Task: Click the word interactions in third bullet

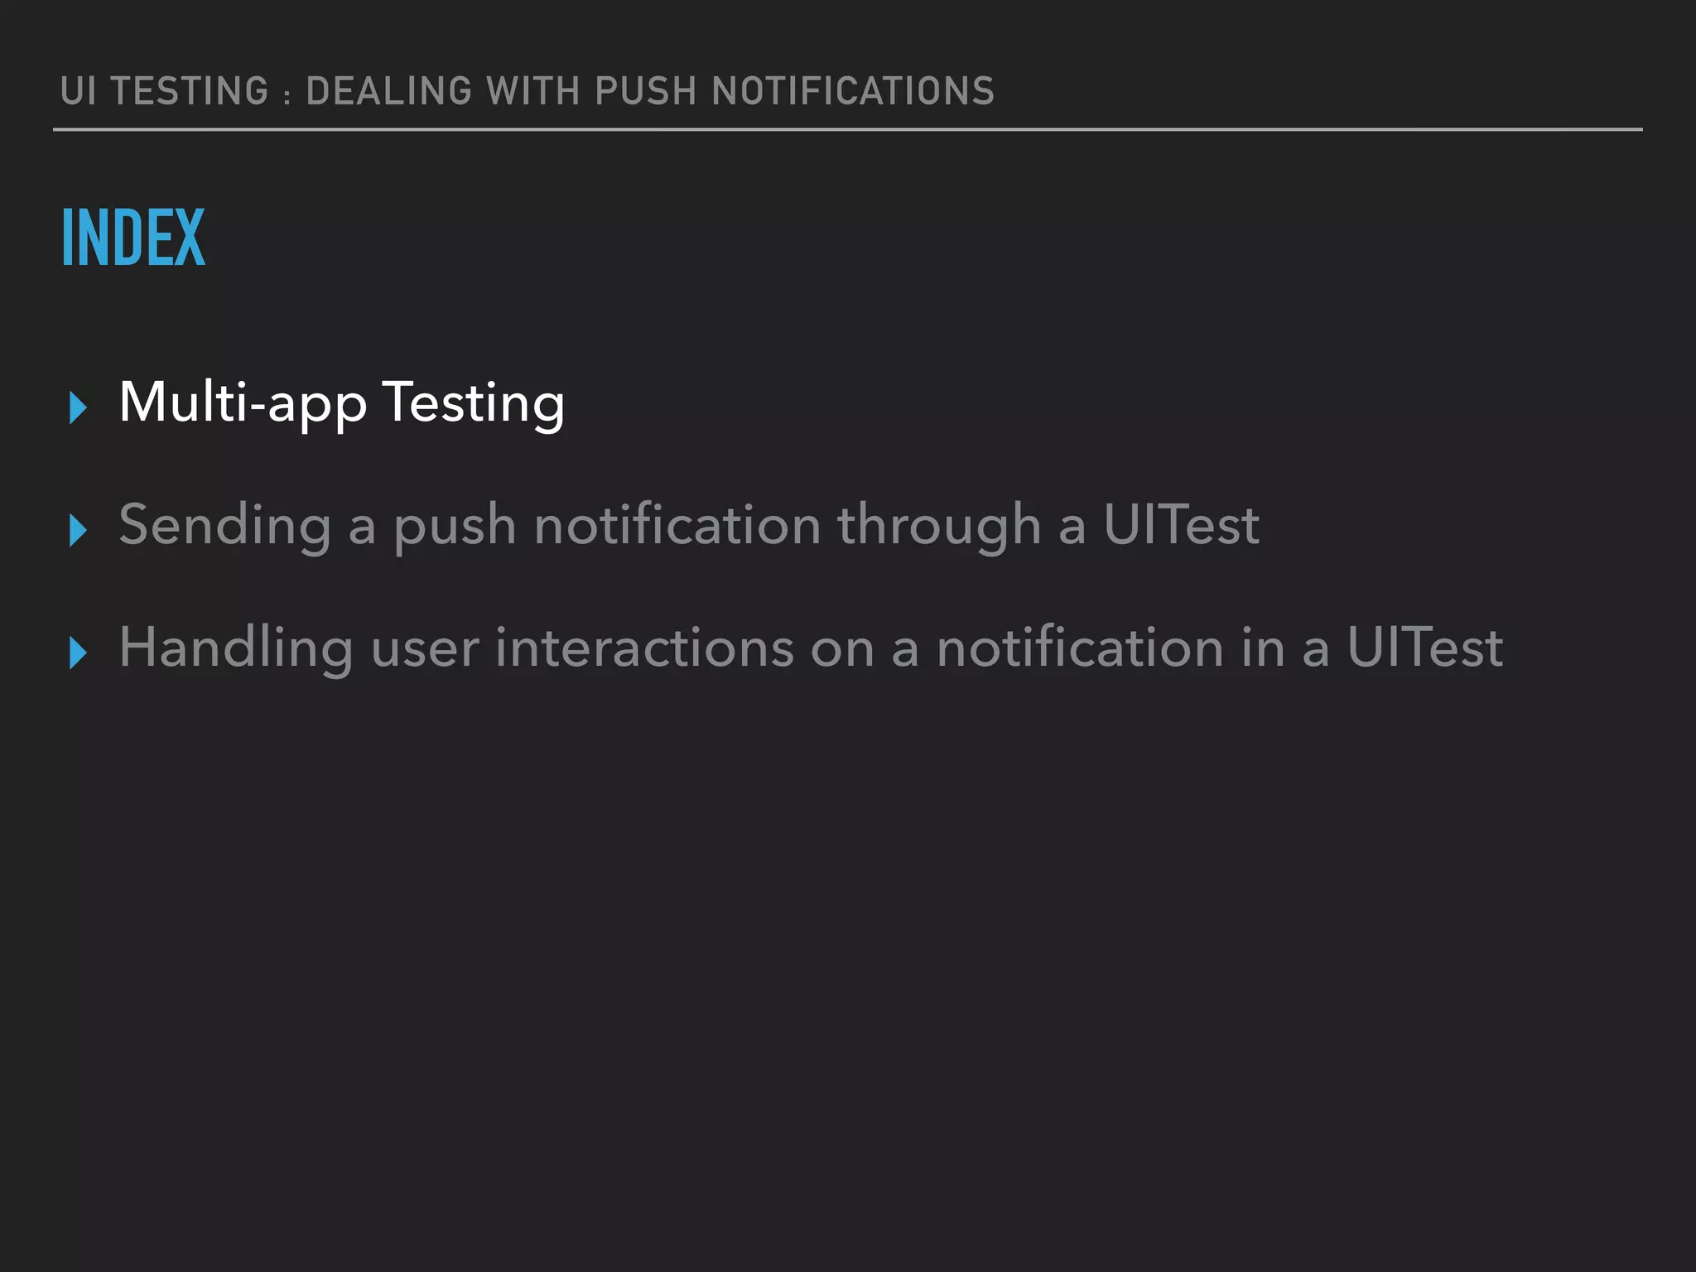Action: tap(644, 648)
